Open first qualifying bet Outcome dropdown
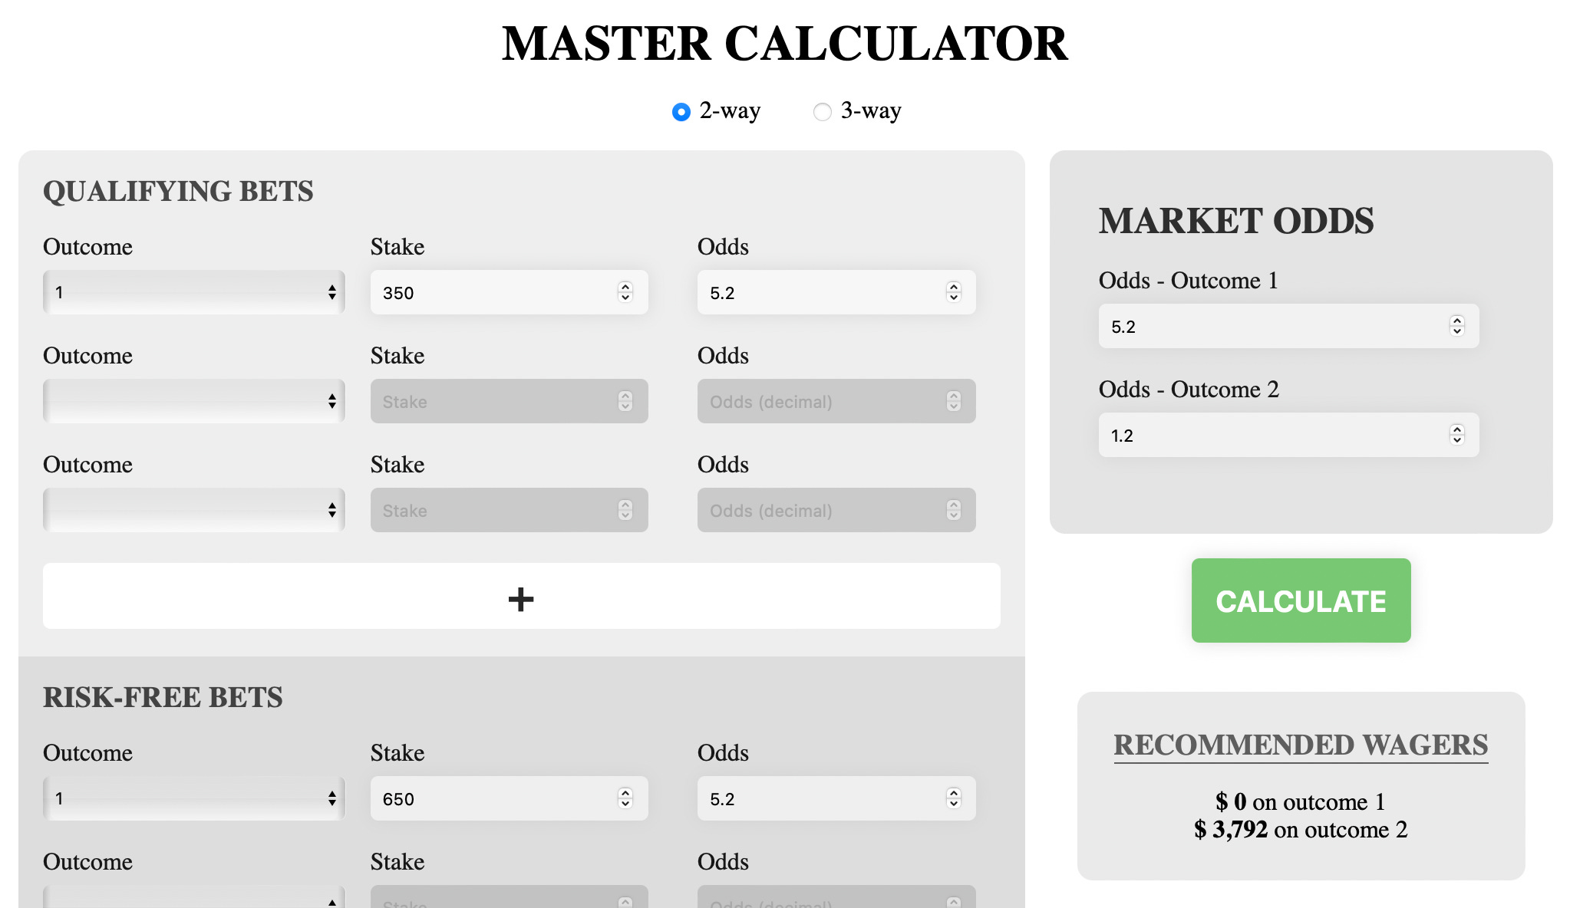 (193, 292)
